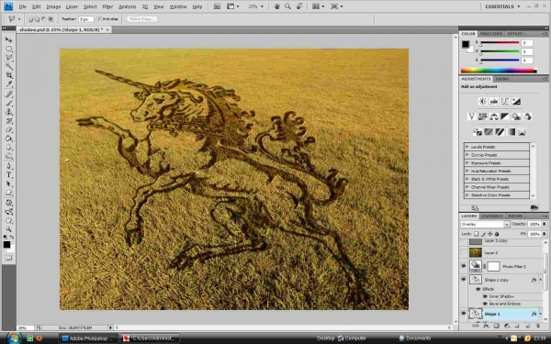Screen dimensions: 551x344
Task: Click the Rotate View tool in application bar
Action: pos(299,6)
